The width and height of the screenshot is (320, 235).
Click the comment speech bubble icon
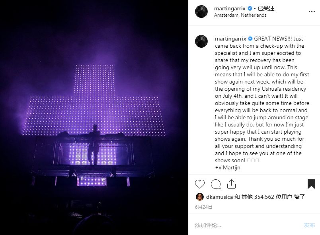[x=216, y=184]
